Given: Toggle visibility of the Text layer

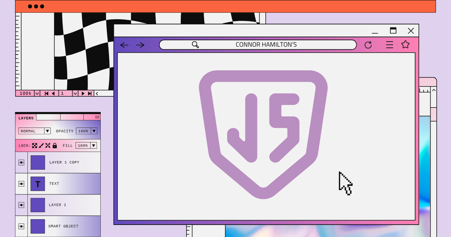Looking at the screenshot, I should tap(21, 184).
